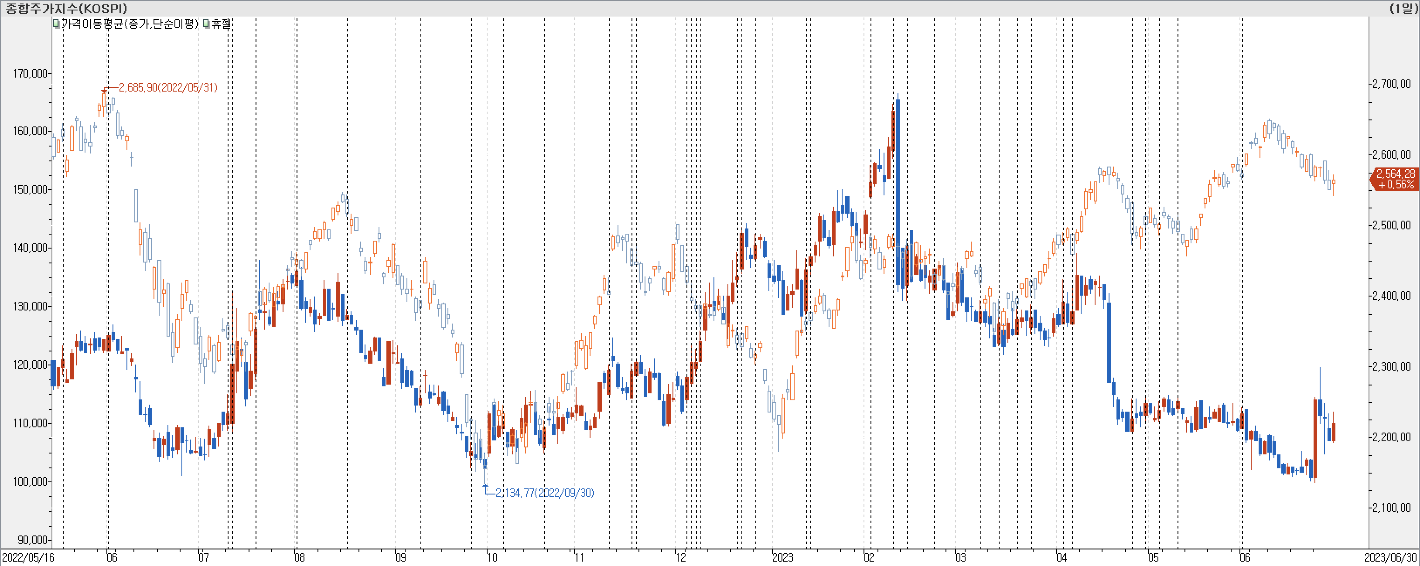Screen dimensions: 1420x566
Task: Click the 170,000 left axis label
Action: 31,73
